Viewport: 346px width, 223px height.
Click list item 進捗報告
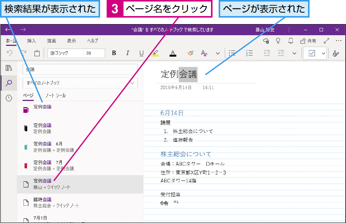(x=183, y=140)
